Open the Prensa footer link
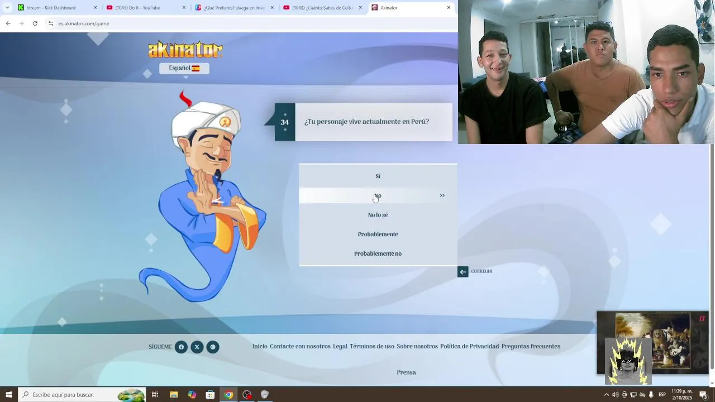This screenshot has height=402, width=715. 406,372
